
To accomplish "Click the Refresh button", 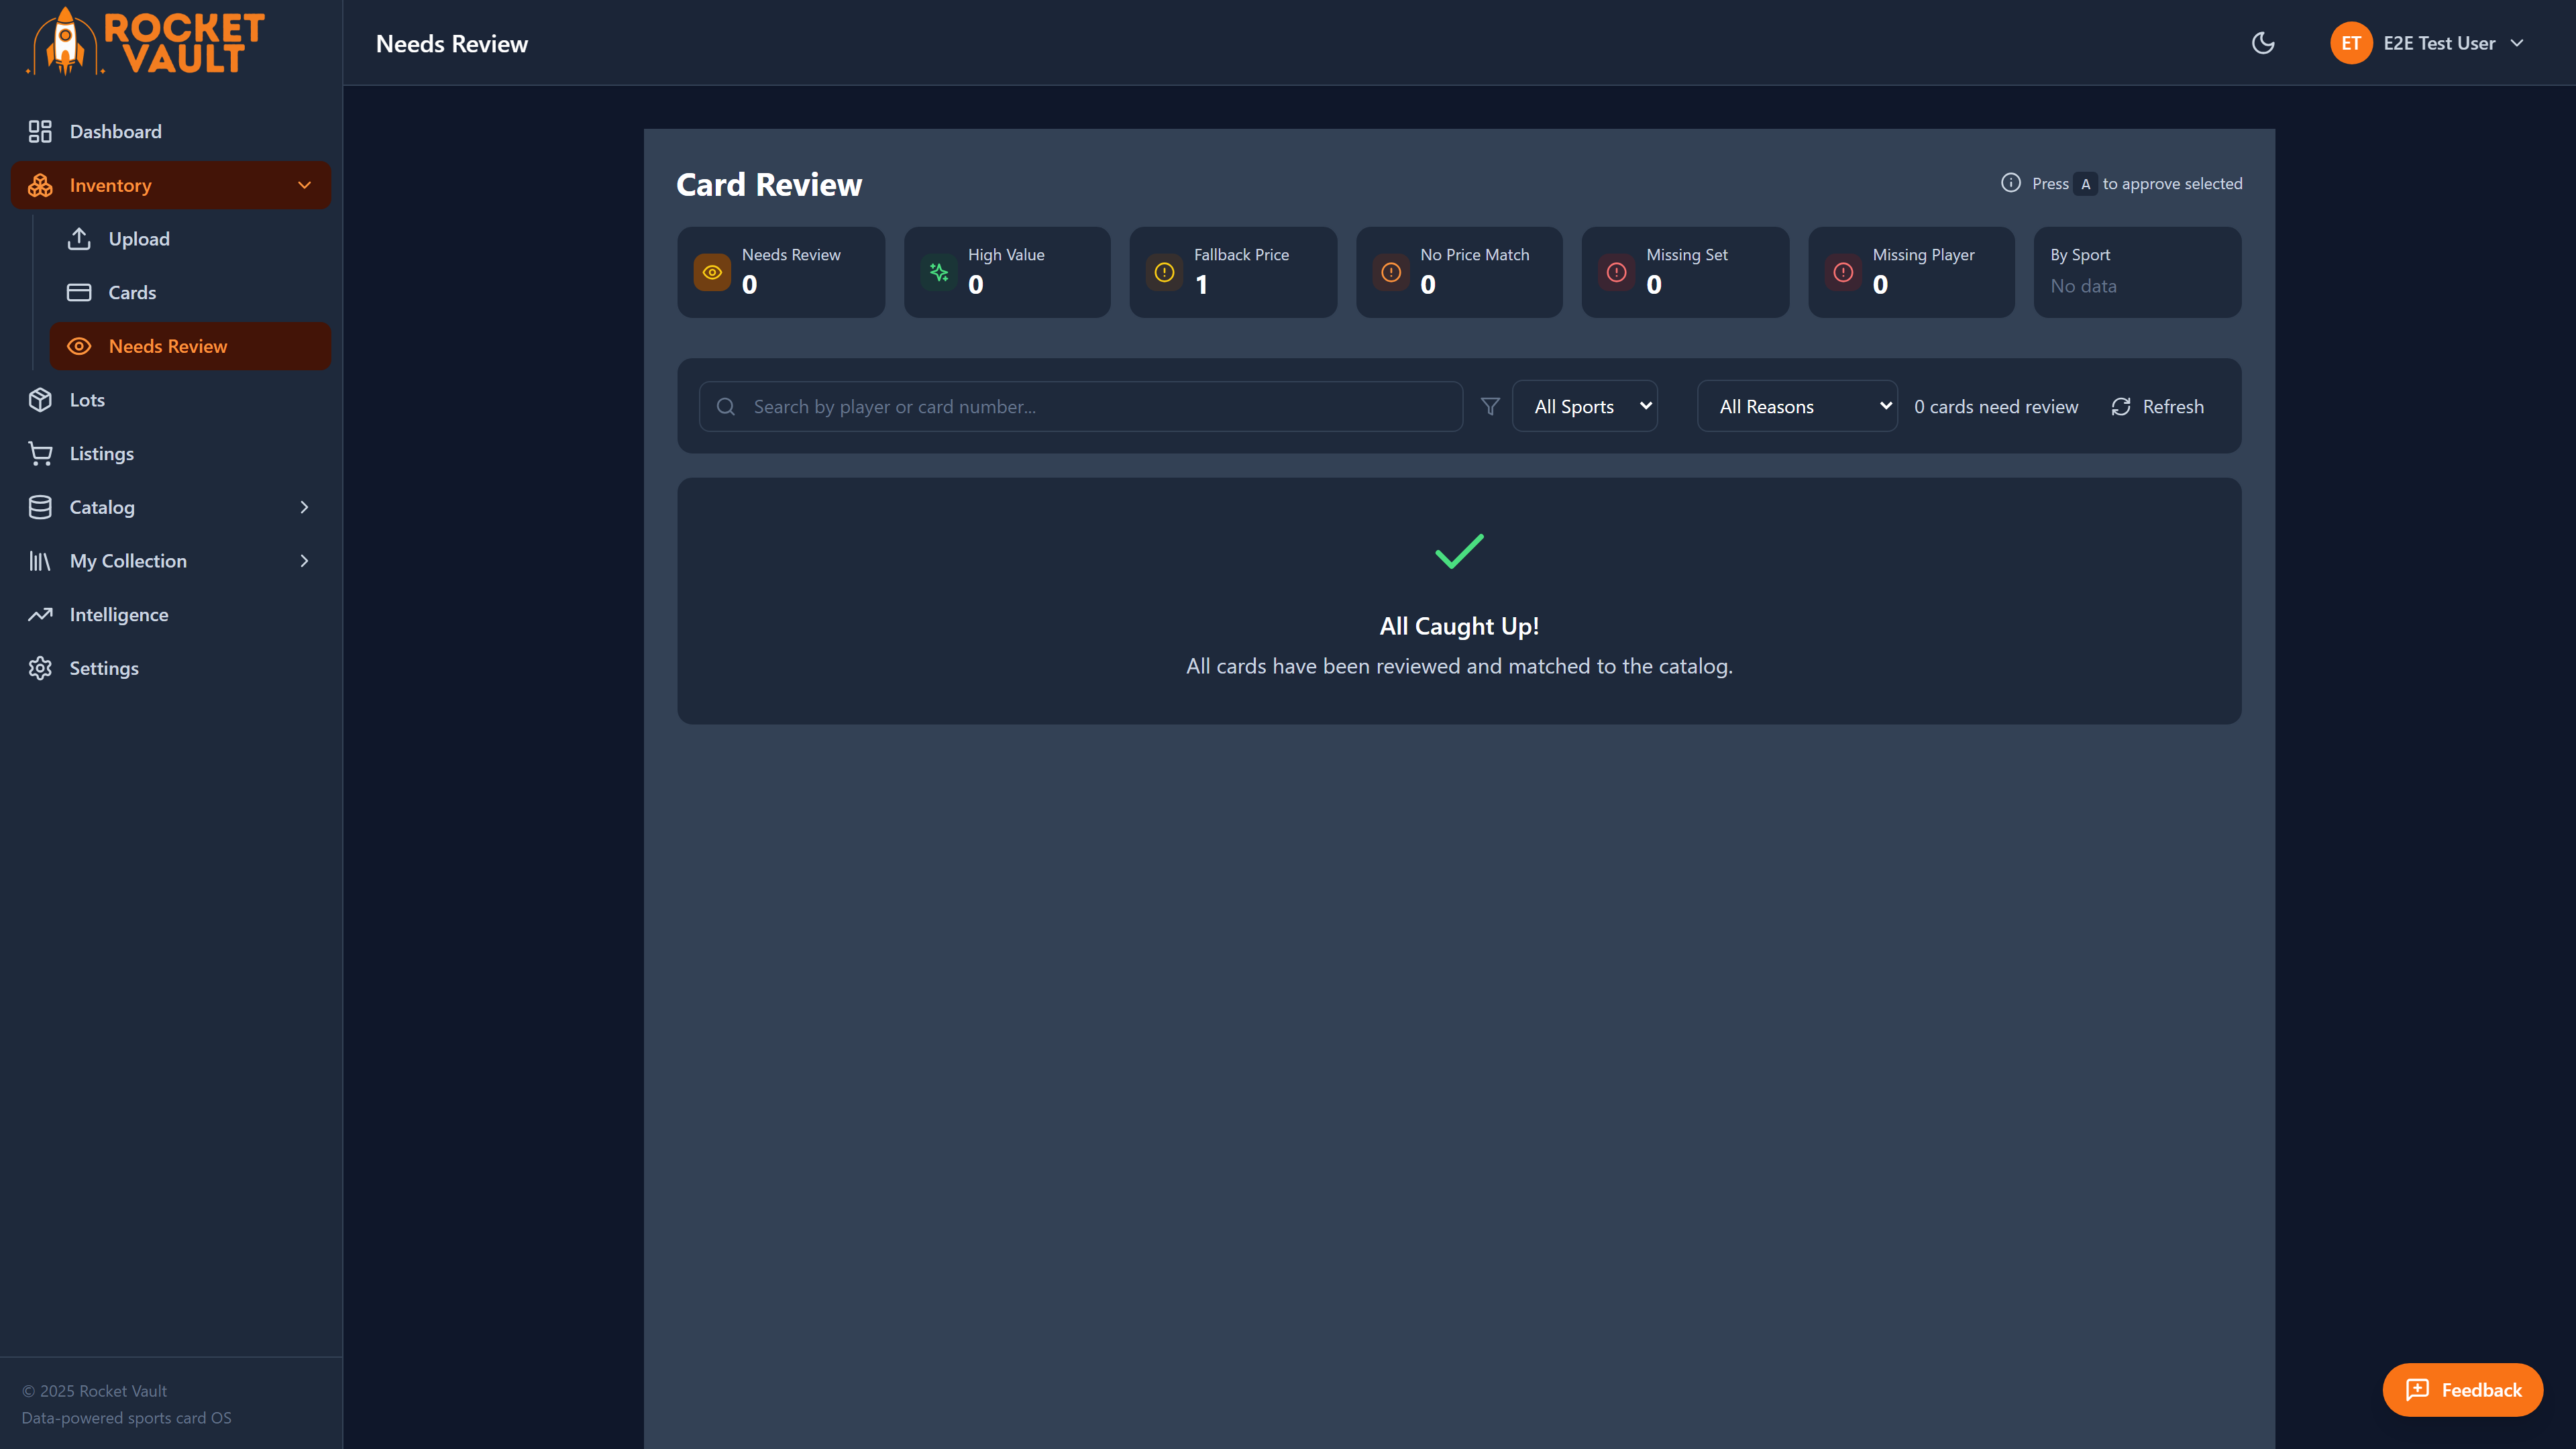I will pyautogui.click(x=2157, y=406).
